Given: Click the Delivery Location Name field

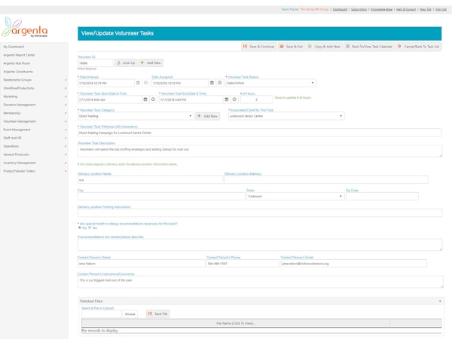Looking at the screenshot, I should 150,180.
